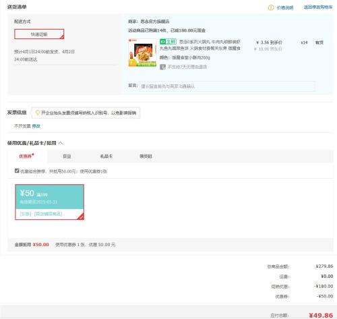
Task: Focus the message to seller field
Action: click(226, 86)
